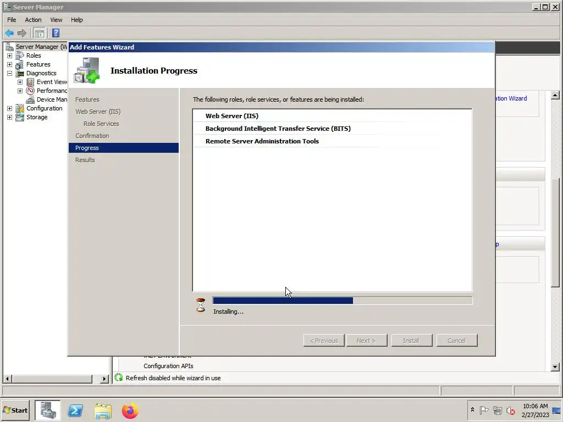Click the Install button
The width and height of the screenshot is (563, 422).
click(x=411, y=341)
